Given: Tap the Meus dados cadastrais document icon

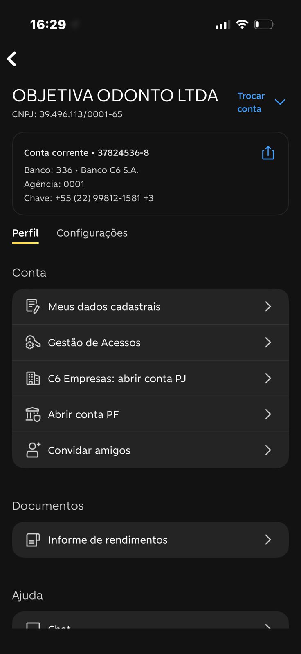Looking at the screenshot, I should point(33,307).
